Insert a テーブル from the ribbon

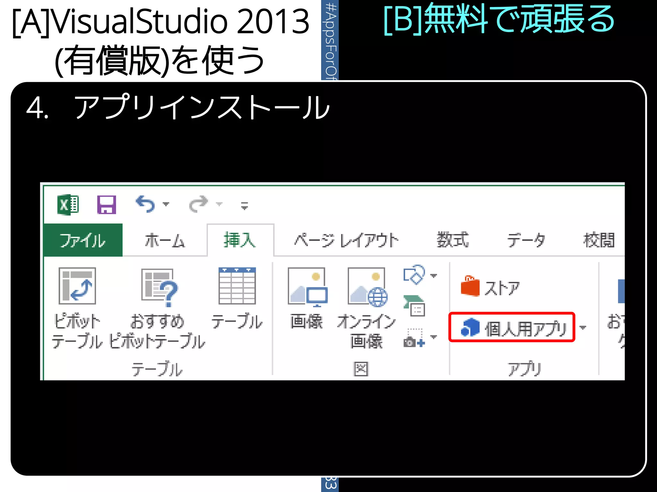pyautogui.click(x=237, y=299)
